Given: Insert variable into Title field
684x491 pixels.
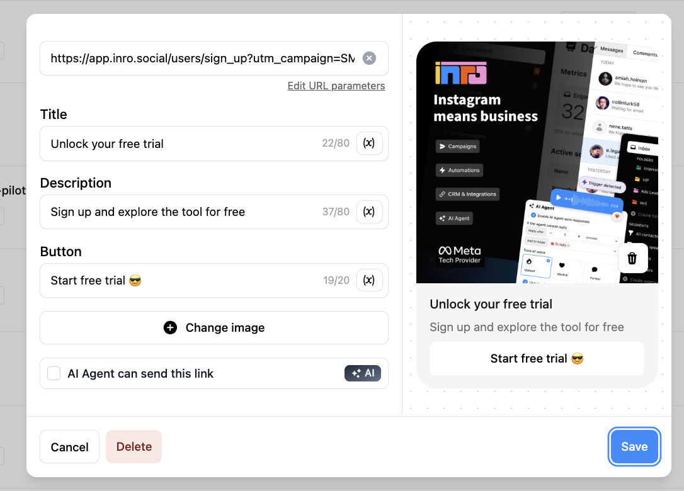Looking at the screenshot, I should pyautogui.click(x=369, y=144).
